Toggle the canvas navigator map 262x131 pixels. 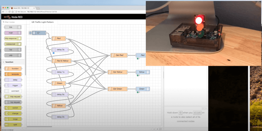point(160,129)
